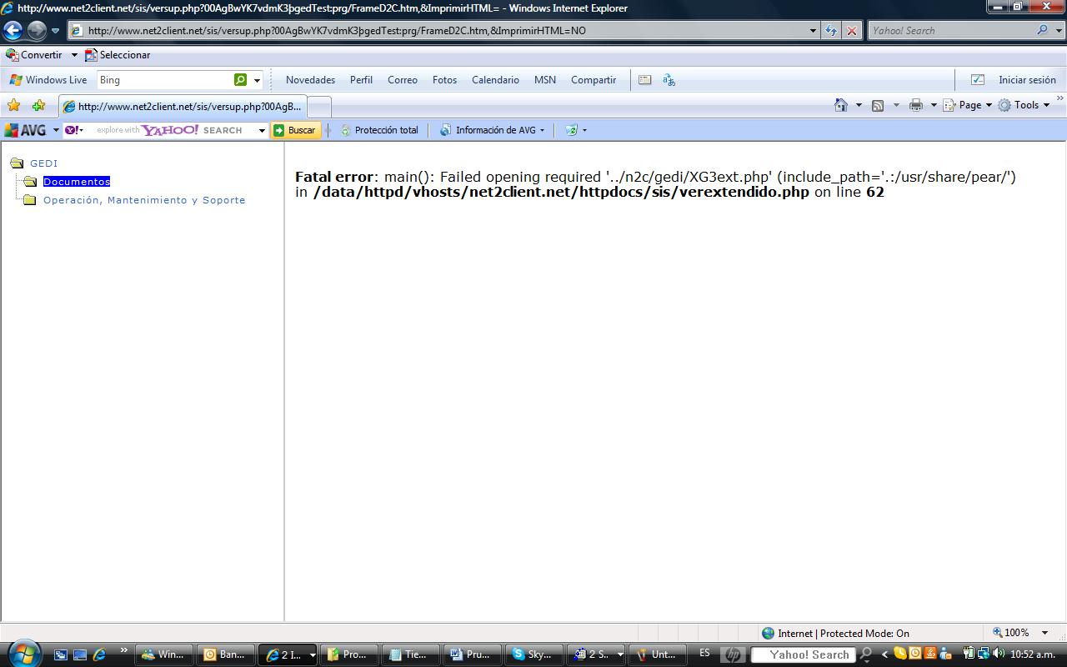Click the Documentos folder icon
Viewport: 1067px width, 667px height.
click(x=30, y=182)
